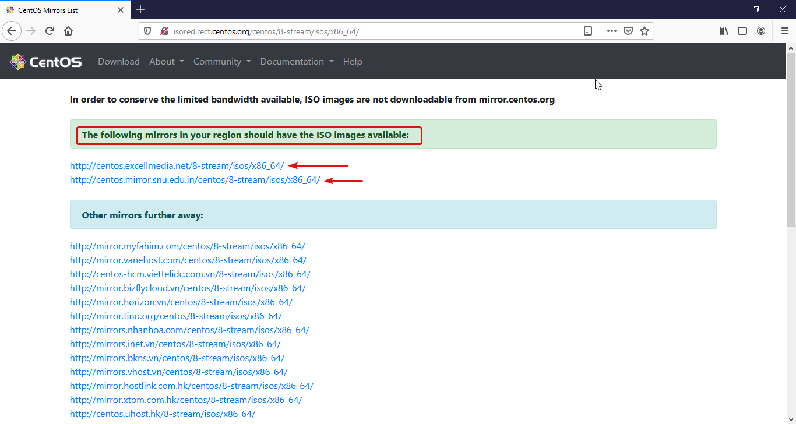Click the page vertical scrollbar thumb
This screenshot has width=796, height=424.
(791, 140)
